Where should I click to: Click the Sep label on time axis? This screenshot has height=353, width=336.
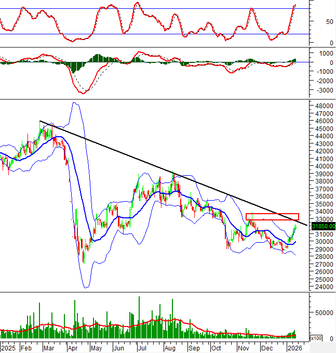point(194,347)
